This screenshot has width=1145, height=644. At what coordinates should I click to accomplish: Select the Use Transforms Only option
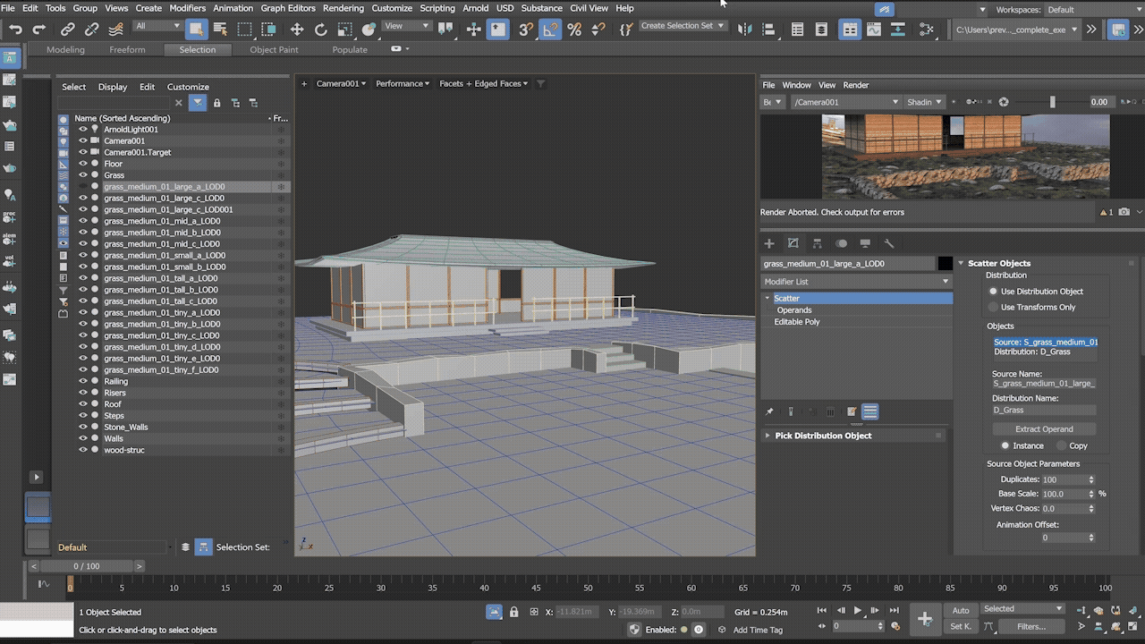(993, 308)
